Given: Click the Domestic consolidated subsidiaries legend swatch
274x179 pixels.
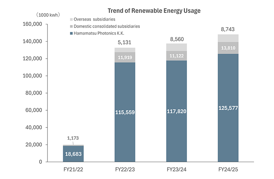Looking at the screenshot, I should coord(71,26).
